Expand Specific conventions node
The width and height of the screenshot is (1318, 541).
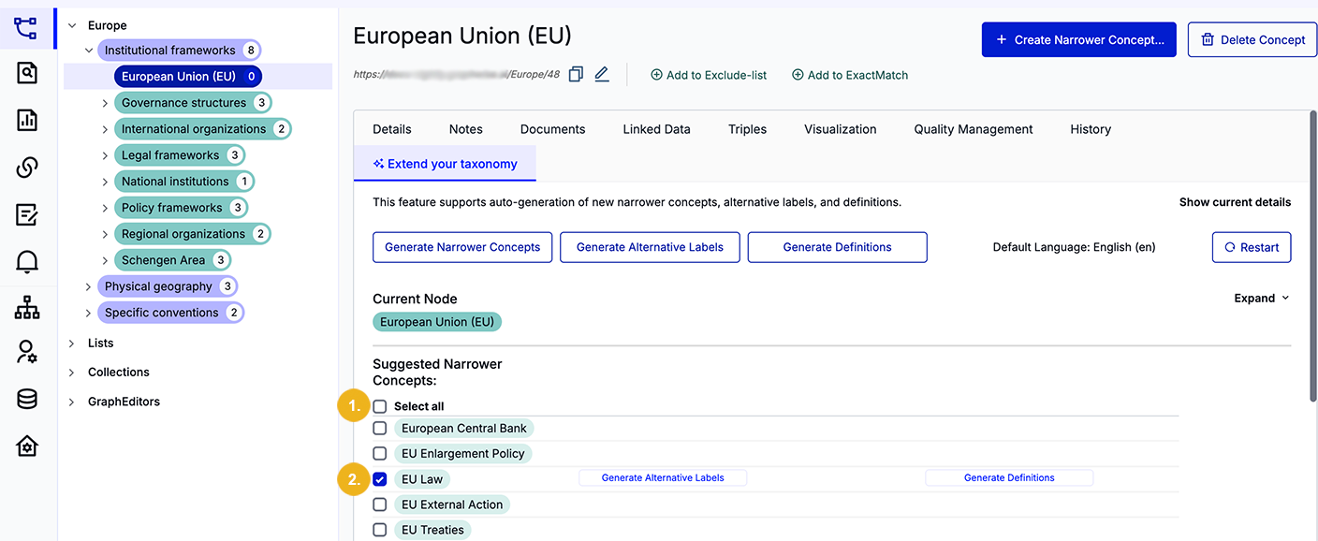coord(89,313)
